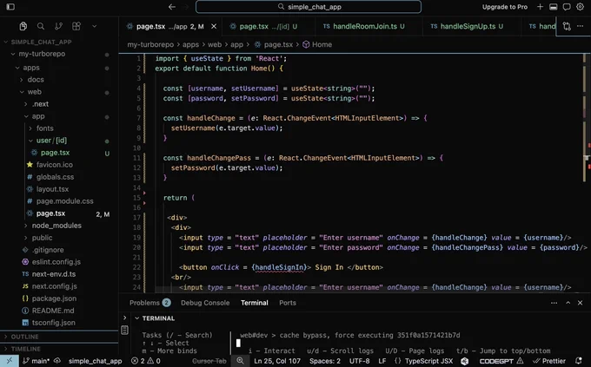This screenshot has height=367, width=591.
Task: Open globals.css file
Action: [56, 177]
